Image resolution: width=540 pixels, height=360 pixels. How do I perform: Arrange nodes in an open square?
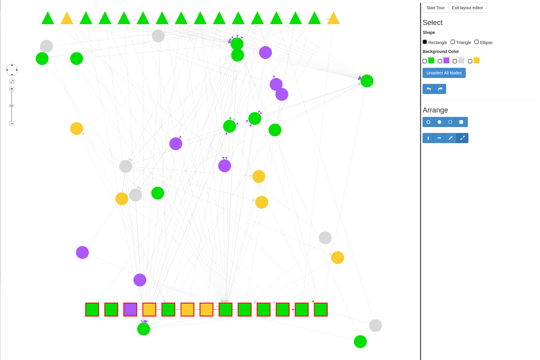(x=450, y=122)
